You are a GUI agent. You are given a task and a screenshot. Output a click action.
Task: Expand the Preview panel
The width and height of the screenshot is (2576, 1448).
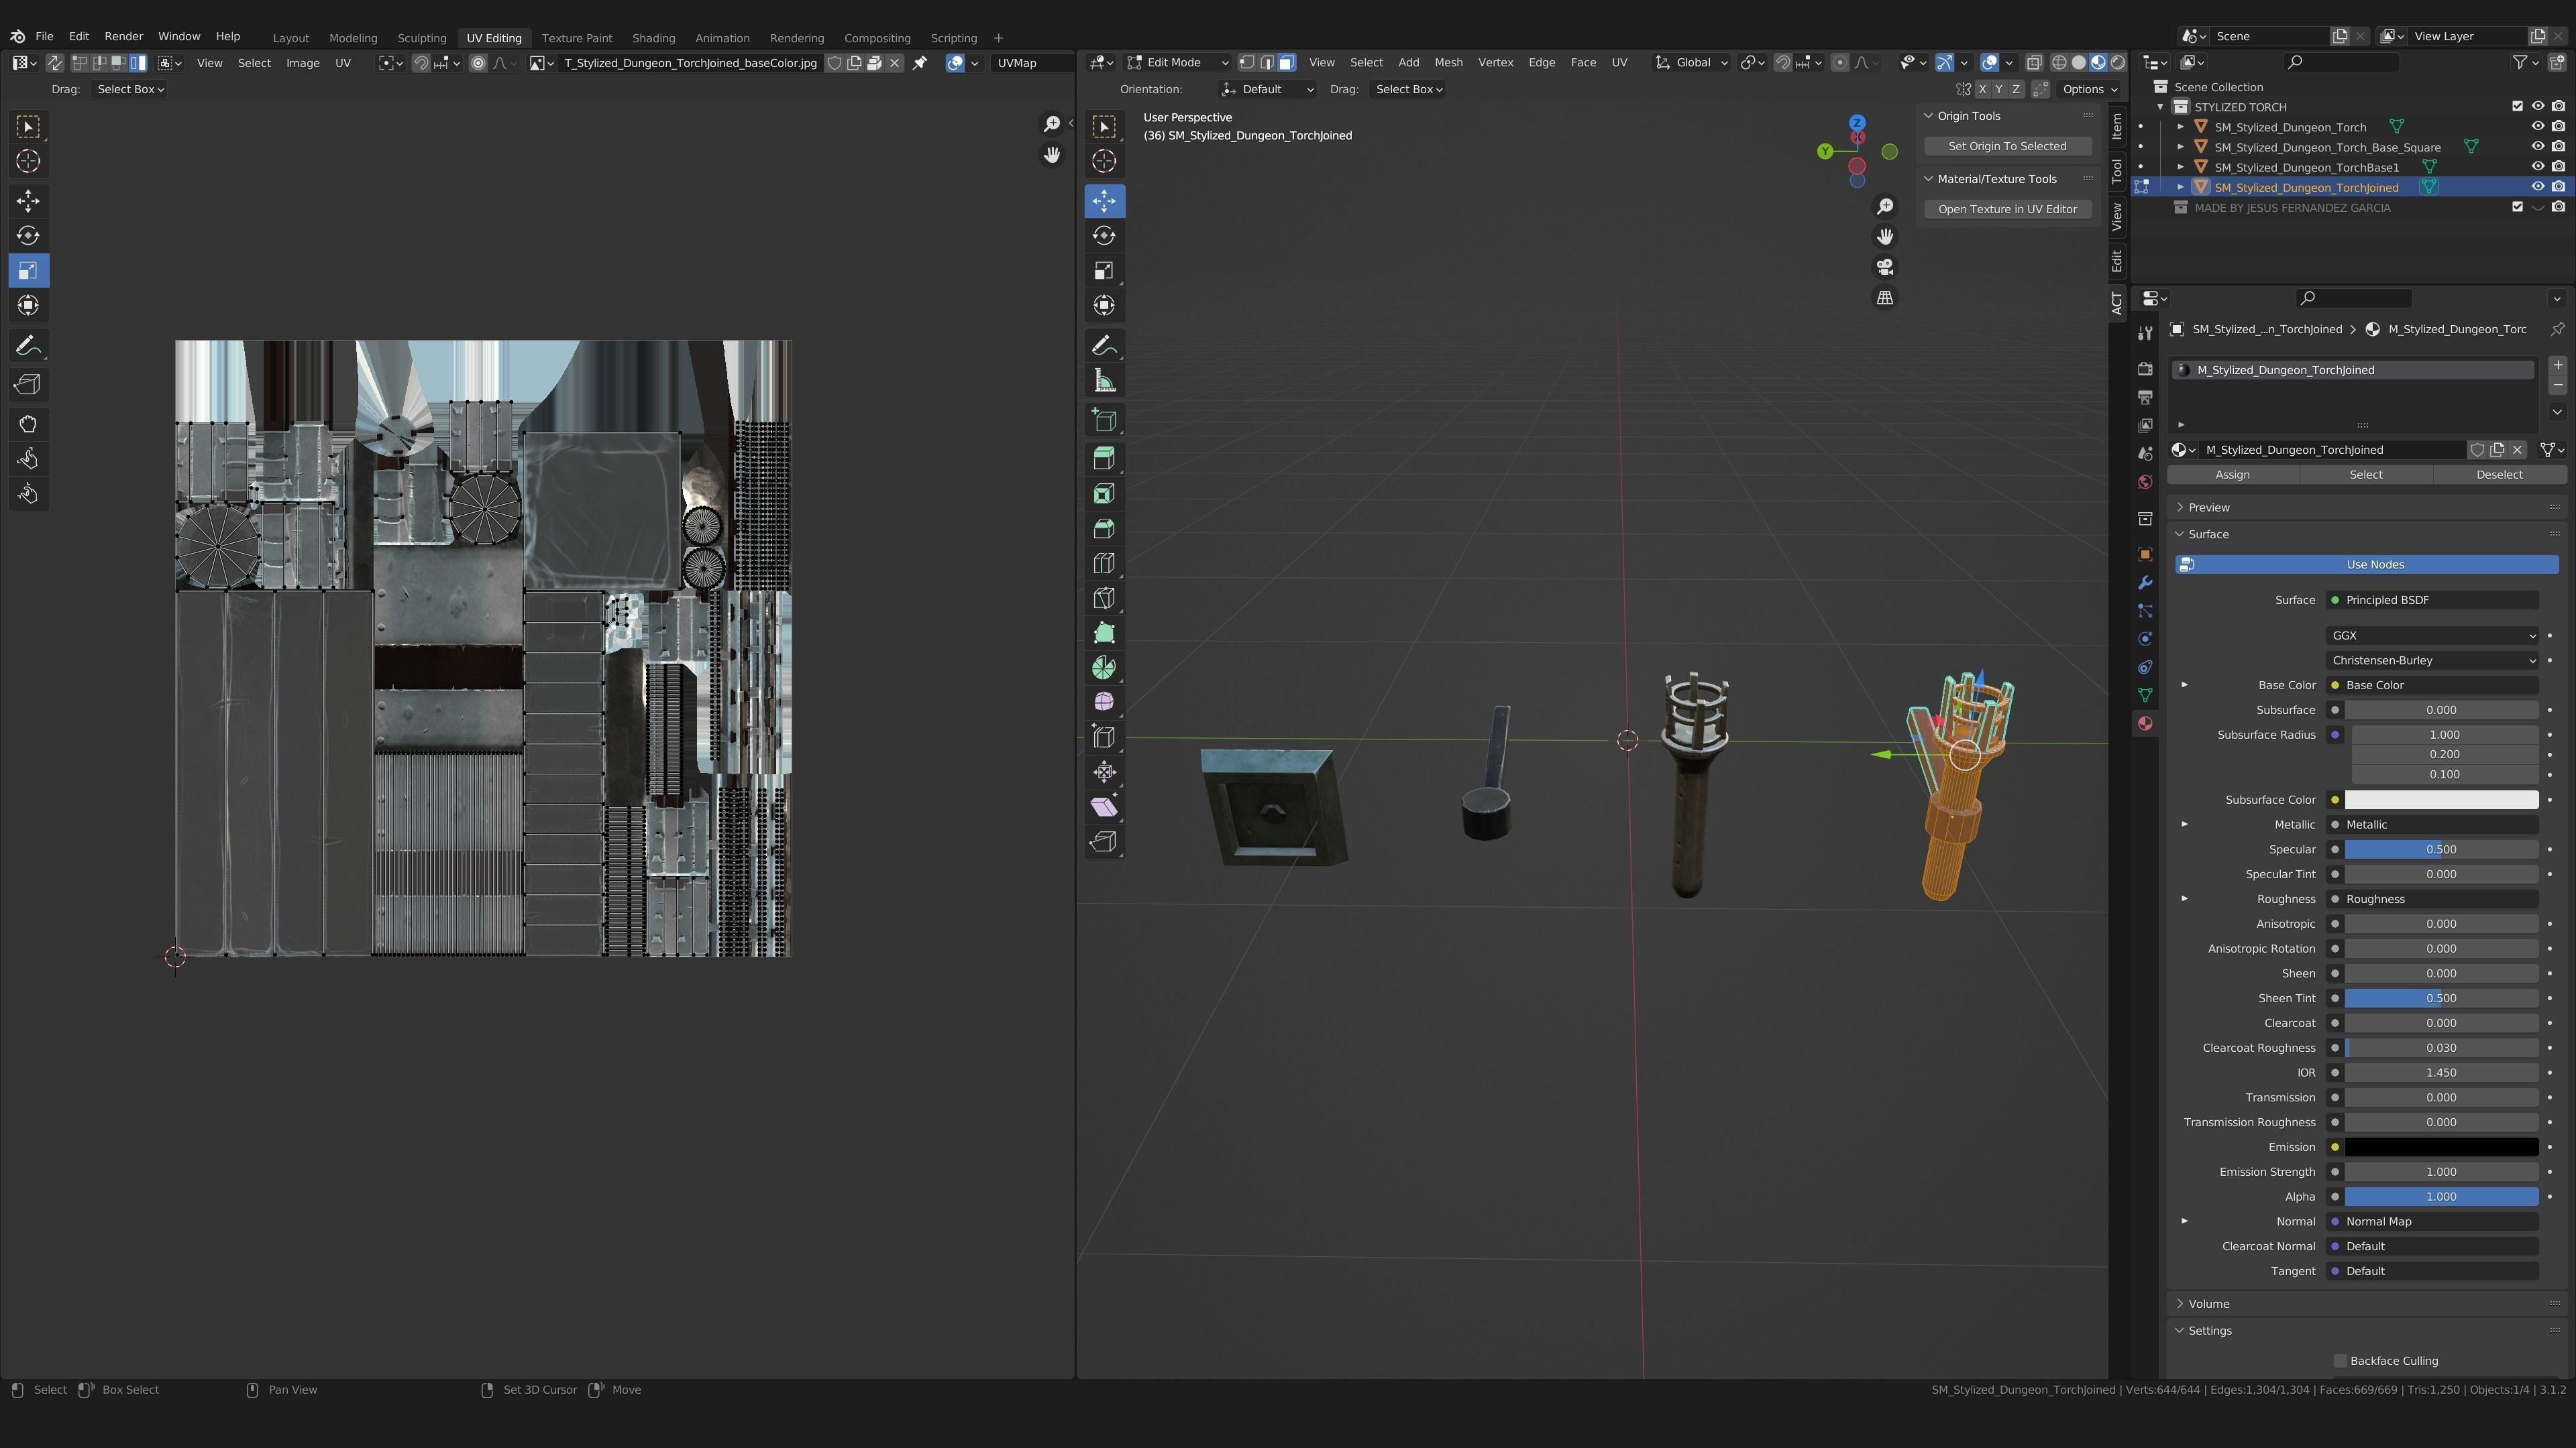tap(2209, 507)
